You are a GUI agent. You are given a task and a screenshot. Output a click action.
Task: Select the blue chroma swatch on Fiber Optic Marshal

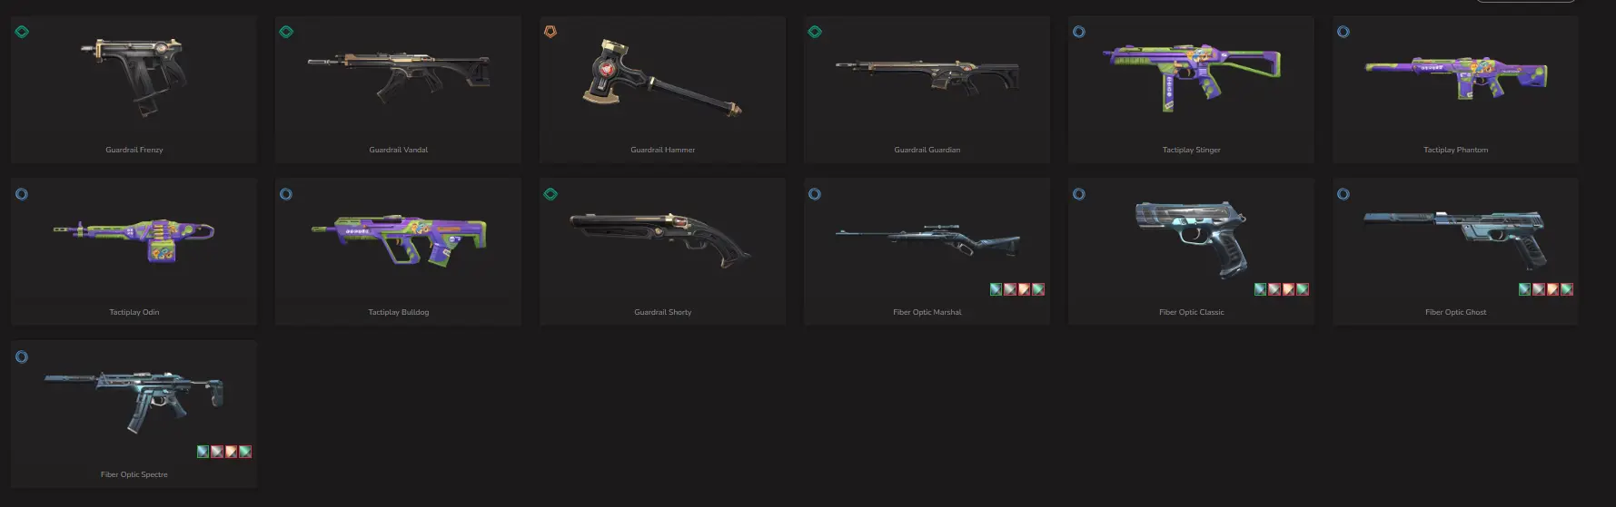tap(996, 289)
